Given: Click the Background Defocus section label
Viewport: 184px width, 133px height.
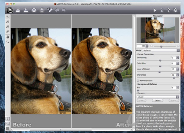Looking at the screenshot, I should [147, 84].
